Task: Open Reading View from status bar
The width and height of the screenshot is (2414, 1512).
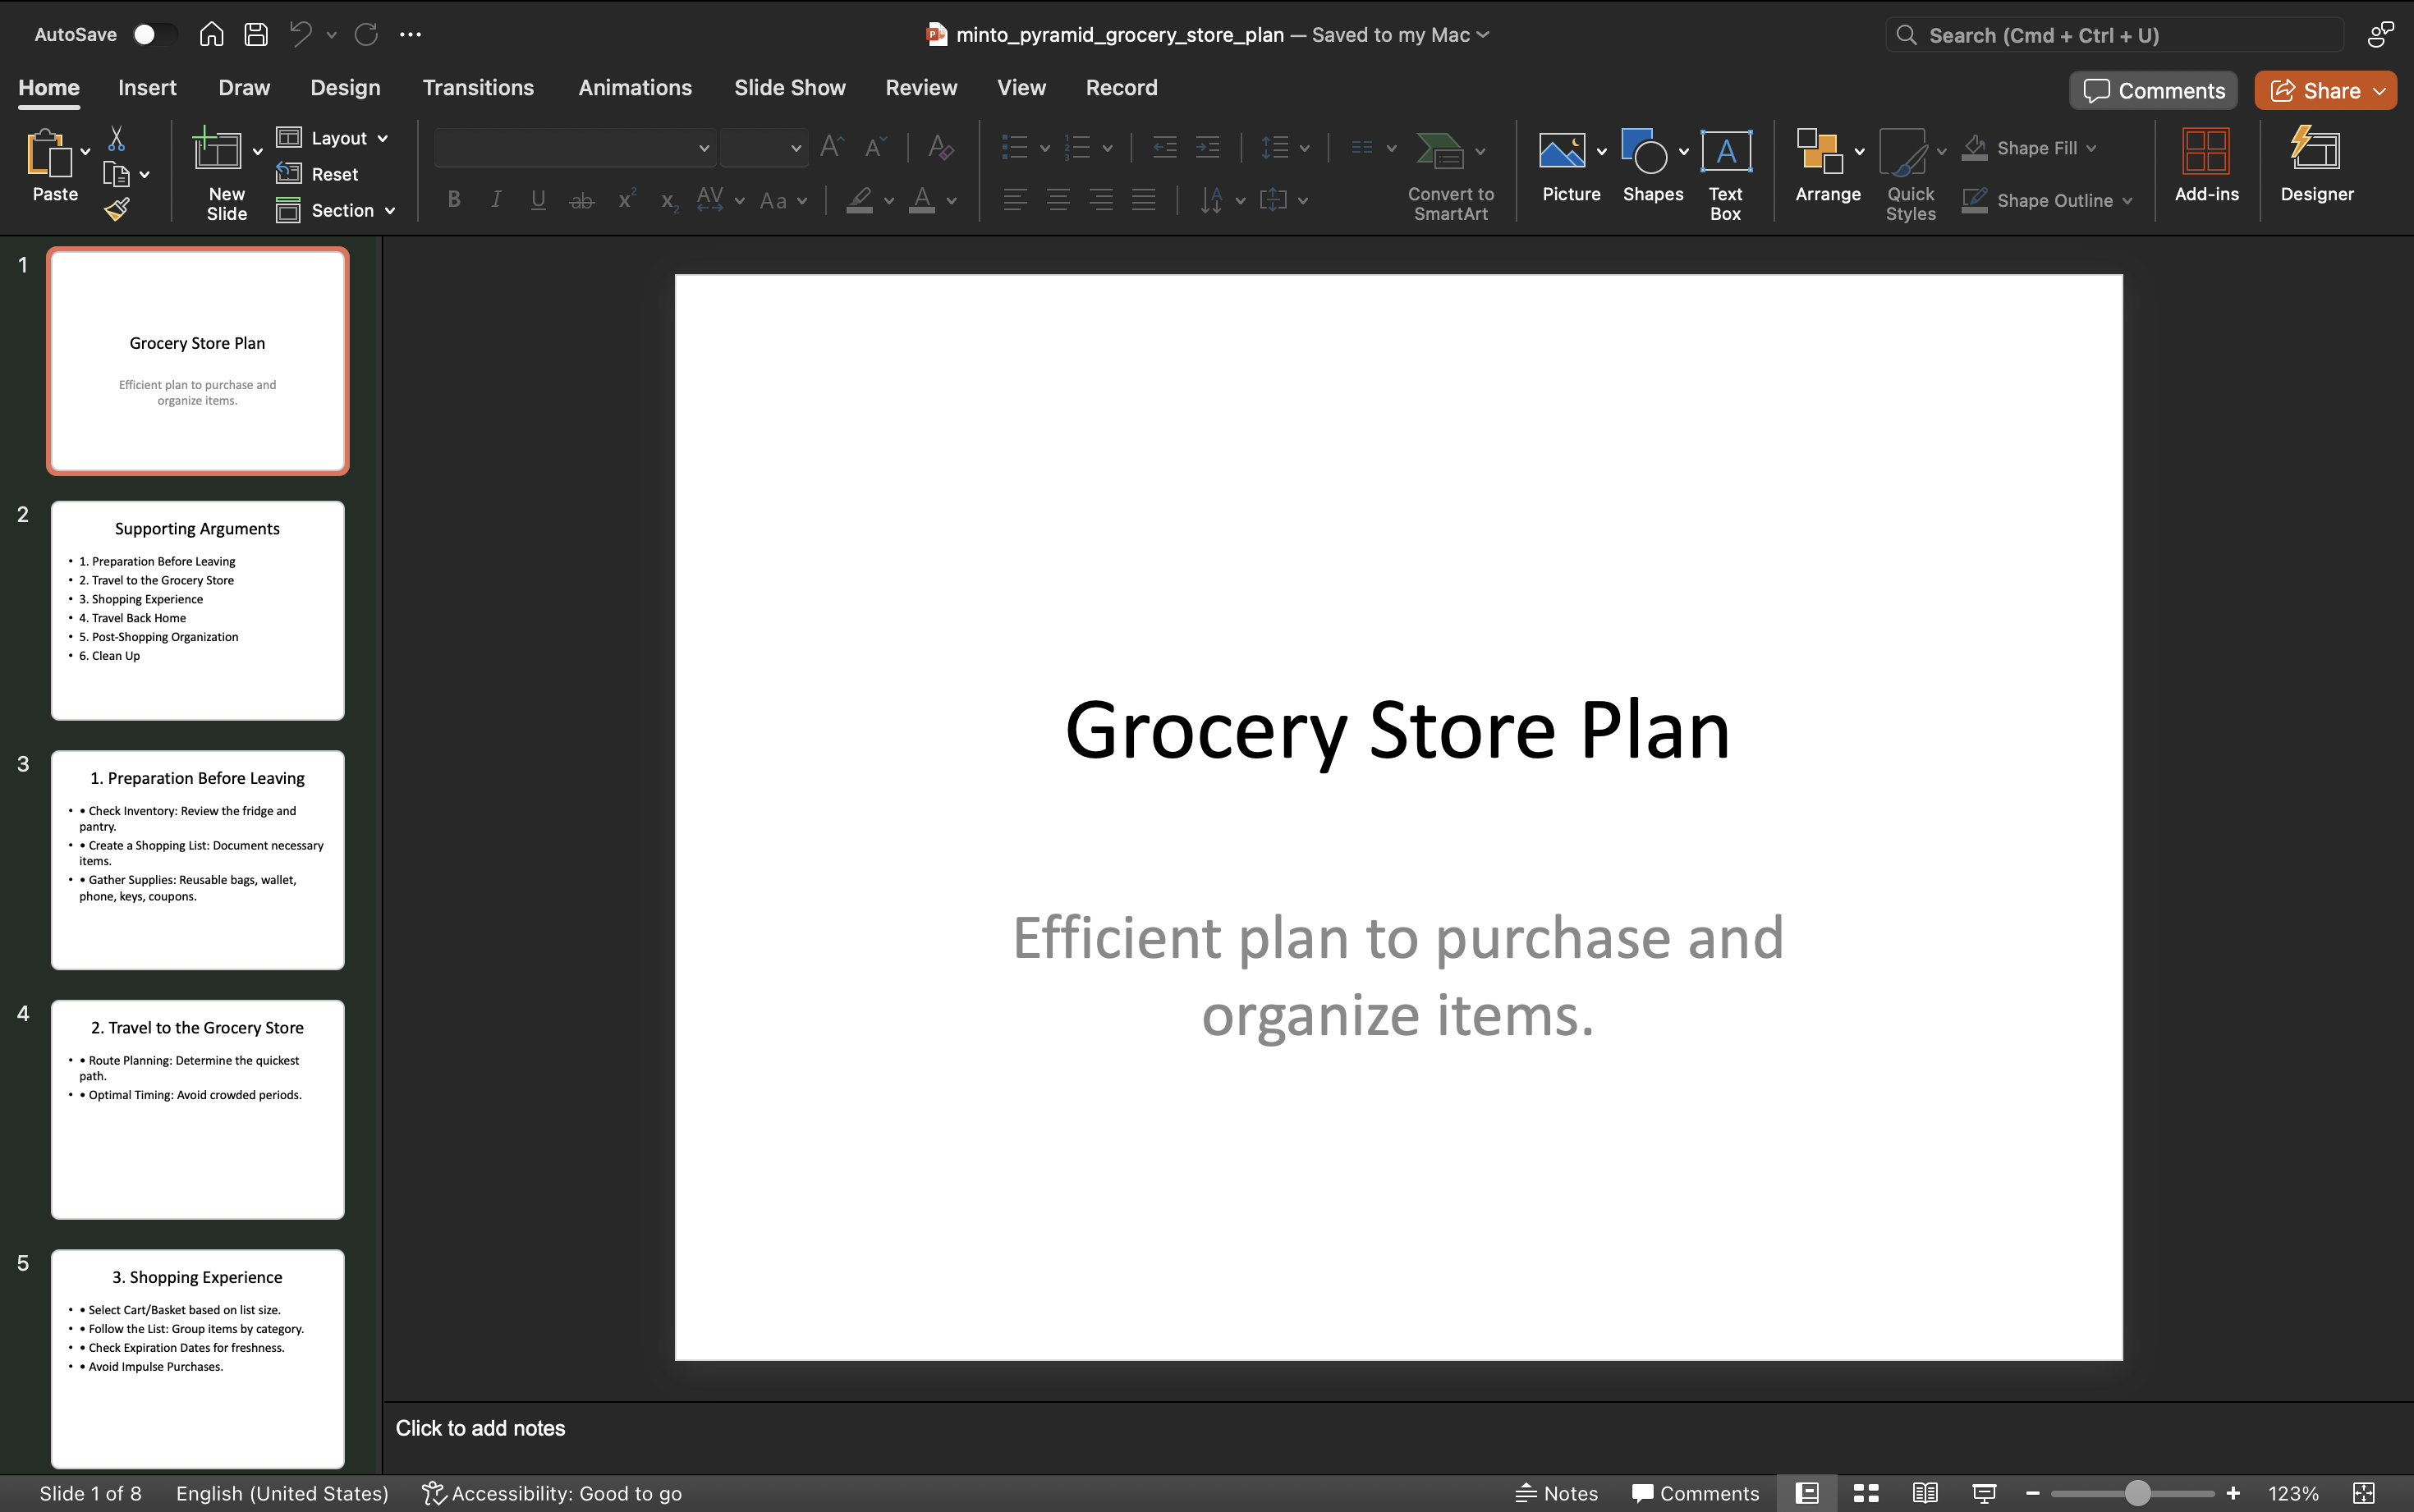Action: click(x=1925, y=1493)
